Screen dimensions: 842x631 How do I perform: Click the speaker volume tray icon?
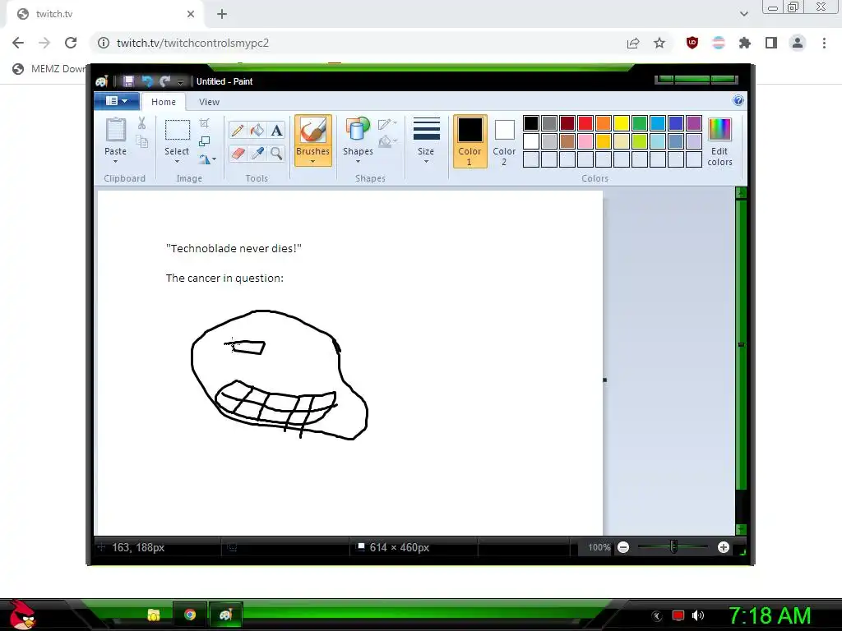pos(698,615)
